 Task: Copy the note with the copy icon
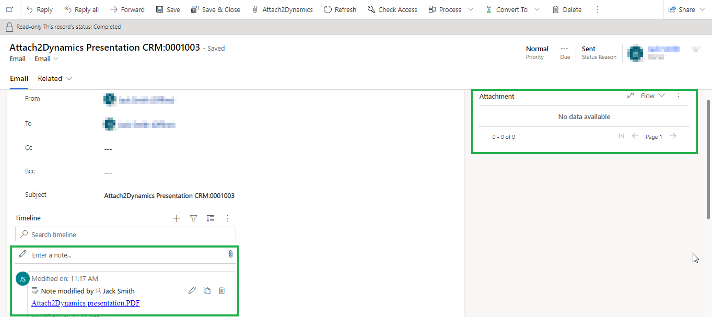(207, 290)
